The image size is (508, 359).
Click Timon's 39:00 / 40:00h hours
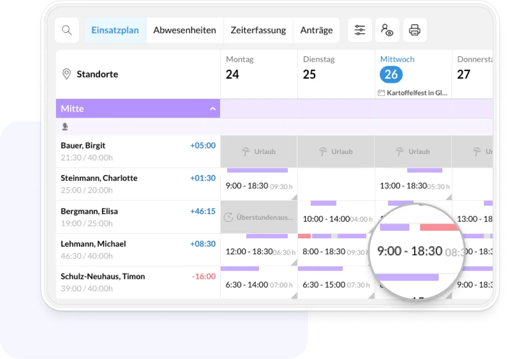coord(87,288)
